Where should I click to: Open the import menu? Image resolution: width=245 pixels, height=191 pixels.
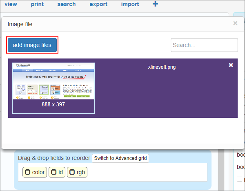[130, 4]
